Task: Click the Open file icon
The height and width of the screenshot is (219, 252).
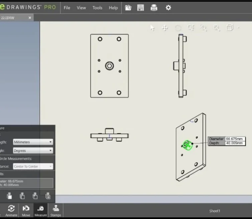Action: pos(128,8)
